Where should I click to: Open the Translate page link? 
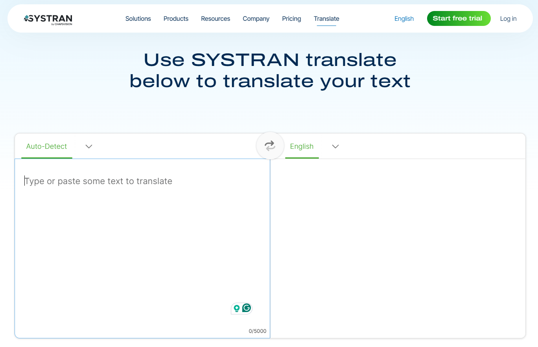click(x=326, y=19)
